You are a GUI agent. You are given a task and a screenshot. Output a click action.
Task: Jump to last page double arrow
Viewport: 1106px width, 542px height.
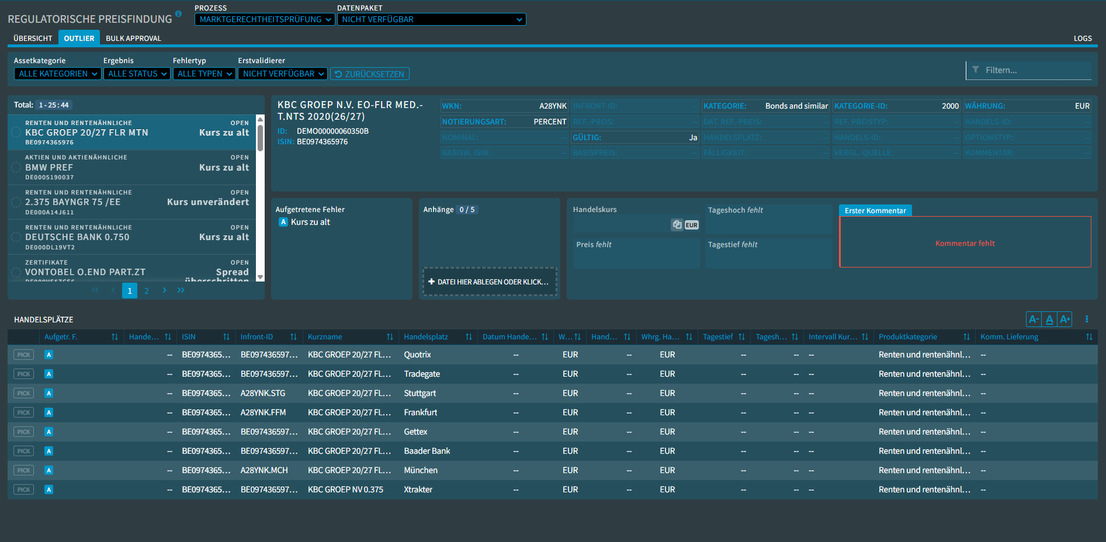181,290
